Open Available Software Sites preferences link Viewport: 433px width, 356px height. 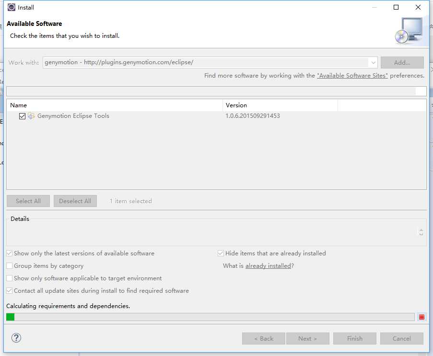click(352, 76)
